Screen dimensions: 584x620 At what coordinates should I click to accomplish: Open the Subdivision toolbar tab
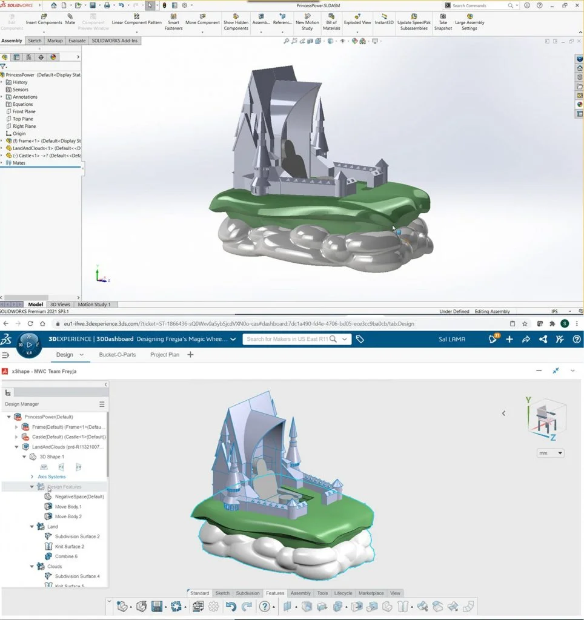247,593
